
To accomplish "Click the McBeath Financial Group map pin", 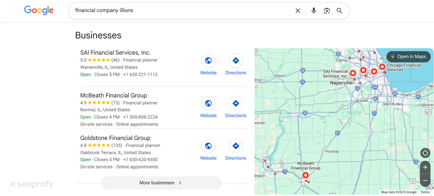I will tap(305, 175).
